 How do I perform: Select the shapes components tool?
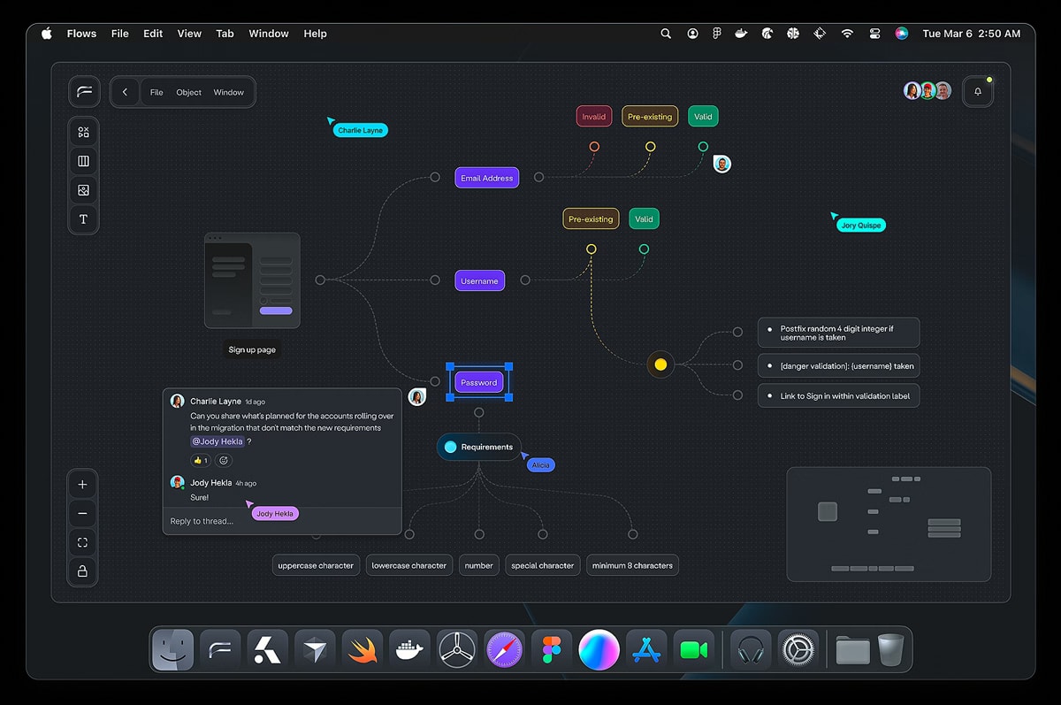click(83, 131)
